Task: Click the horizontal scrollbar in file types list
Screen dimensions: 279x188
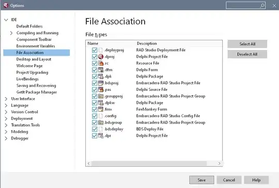Action: click(x=149, y=163)
